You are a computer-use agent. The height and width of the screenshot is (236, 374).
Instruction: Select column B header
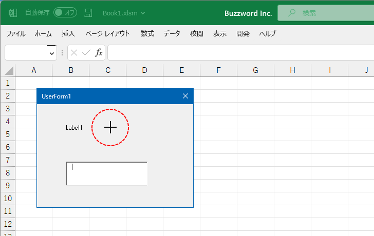(71, 70)
